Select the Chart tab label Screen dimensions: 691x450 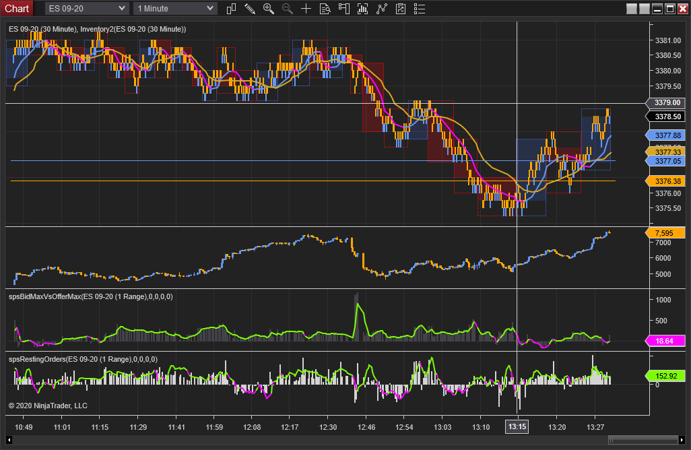click(17, 8)
